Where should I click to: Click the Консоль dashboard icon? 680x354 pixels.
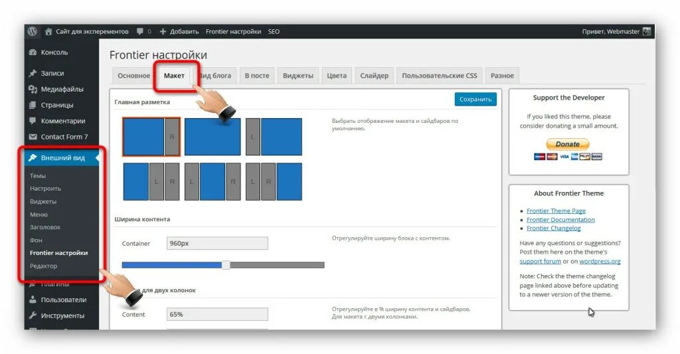[x=33, y=52]
